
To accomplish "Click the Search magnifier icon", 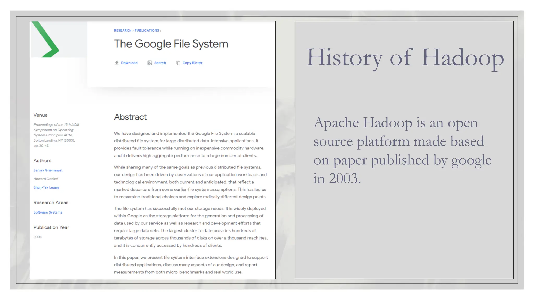I will pos(150,63).
